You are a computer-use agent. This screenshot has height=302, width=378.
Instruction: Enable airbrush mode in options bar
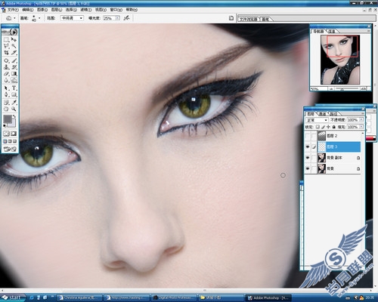(127, 18)
